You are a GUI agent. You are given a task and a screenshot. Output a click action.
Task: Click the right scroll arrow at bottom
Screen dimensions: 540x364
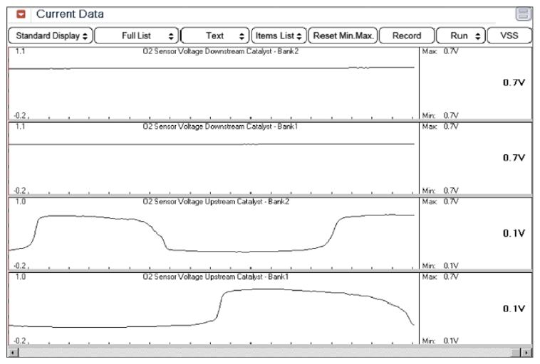(x=526, y=352)
